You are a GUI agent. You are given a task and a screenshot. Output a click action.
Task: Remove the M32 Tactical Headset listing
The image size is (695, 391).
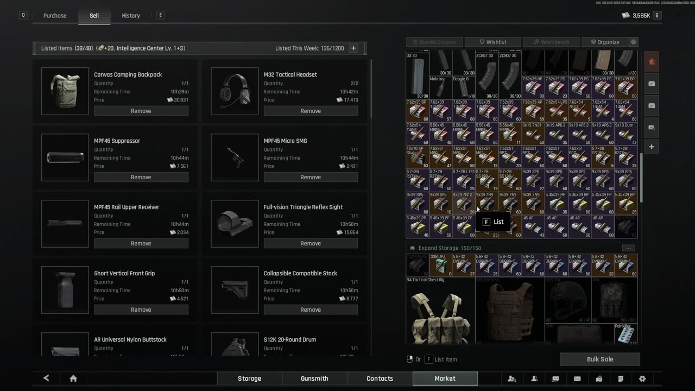(x=311, y=111)
